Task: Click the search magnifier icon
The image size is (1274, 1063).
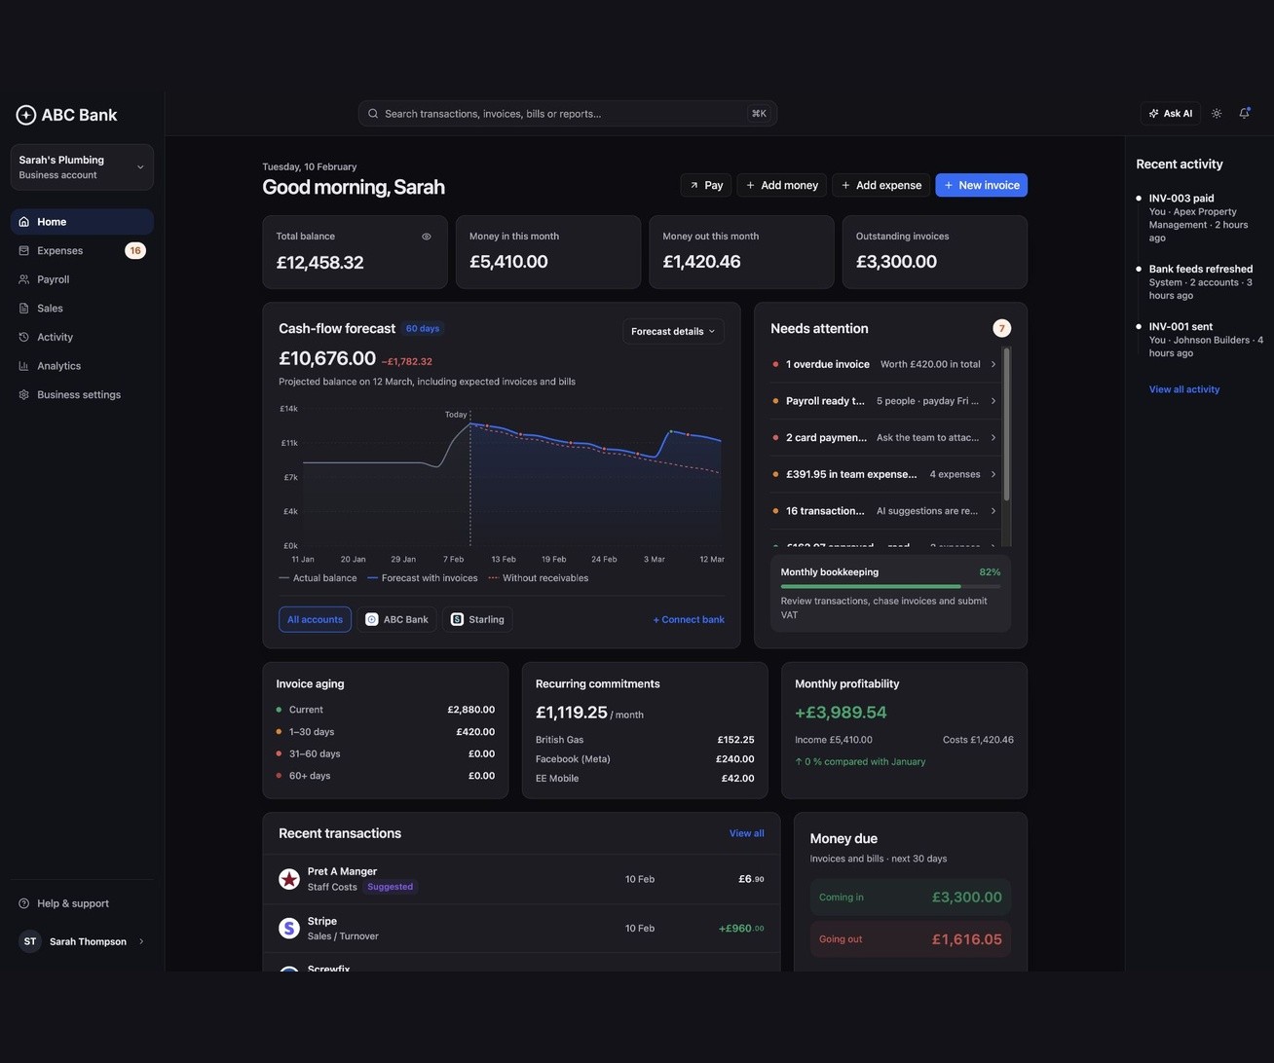Action: tap(373, 114)
